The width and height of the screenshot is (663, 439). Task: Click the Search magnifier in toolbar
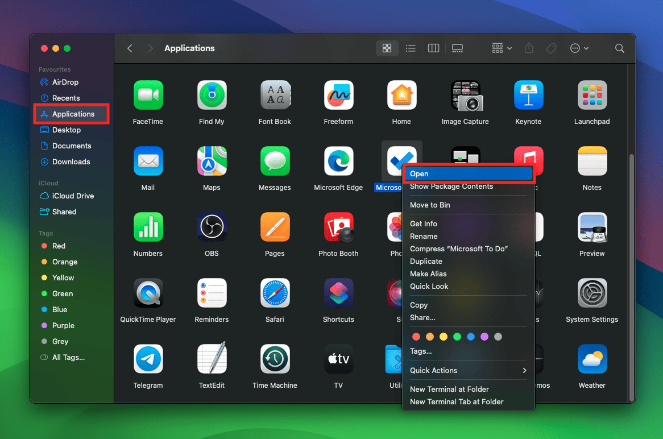pos(619,48)
